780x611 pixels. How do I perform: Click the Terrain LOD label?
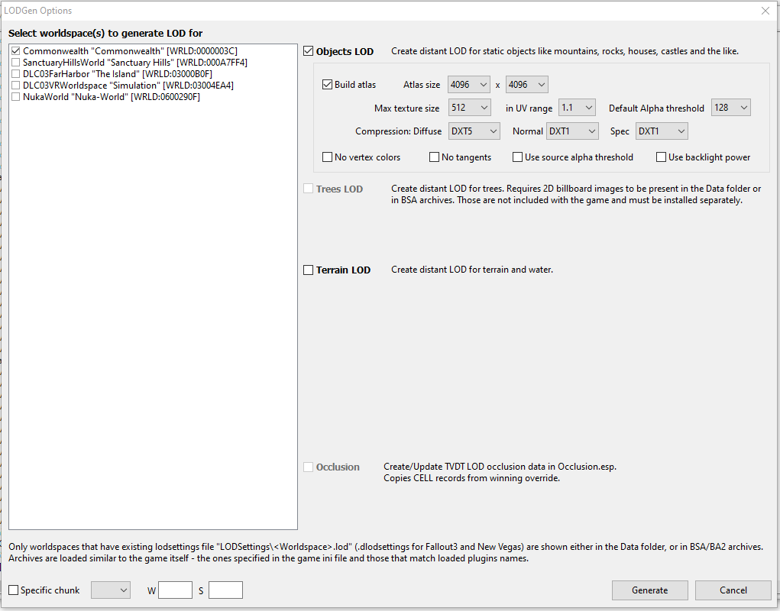click(343, 270)
